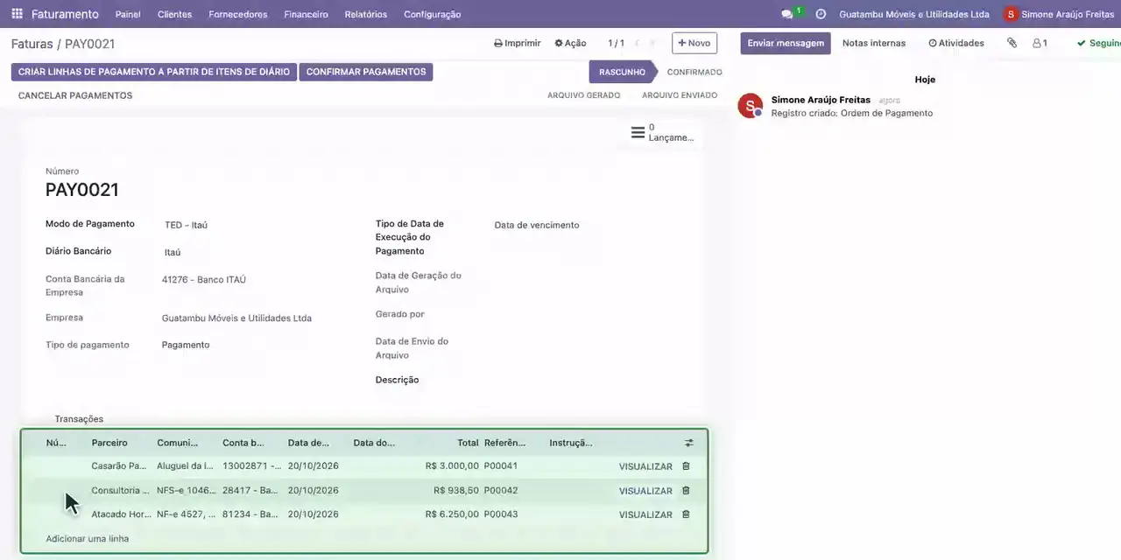
Task: Delete the P00043 transaction line
Action: 686,514
